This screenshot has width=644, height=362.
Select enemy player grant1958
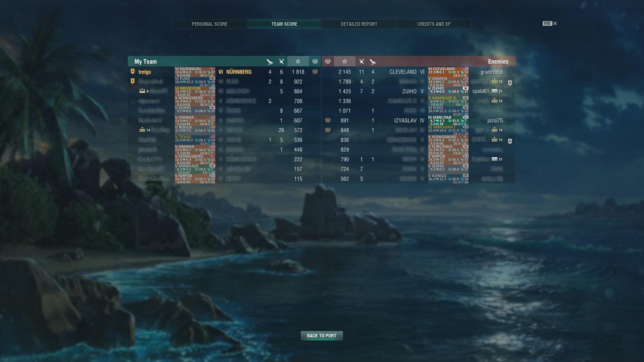tap(491, 72)
